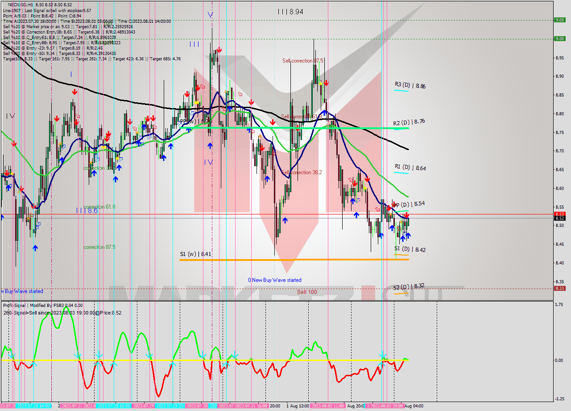The image size is (571, 411).
Task: Click the 'I I I 8.94' wave label
Action: (x=290, y=12)
